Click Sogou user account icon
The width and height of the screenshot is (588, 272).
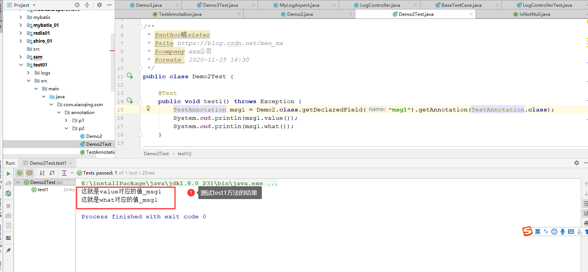[580, 232]
